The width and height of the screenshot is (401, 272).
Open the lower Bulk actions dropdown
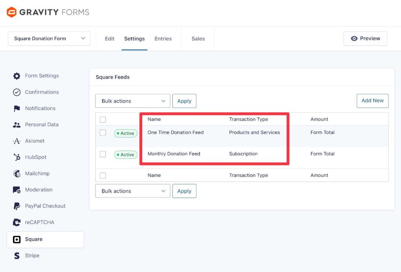tap(133, 191)
